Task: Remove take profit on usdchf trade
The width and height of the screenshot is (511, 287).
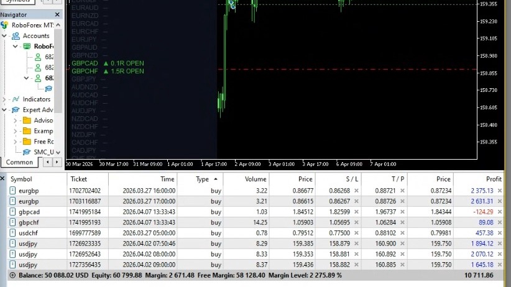Action: [402, 233]
